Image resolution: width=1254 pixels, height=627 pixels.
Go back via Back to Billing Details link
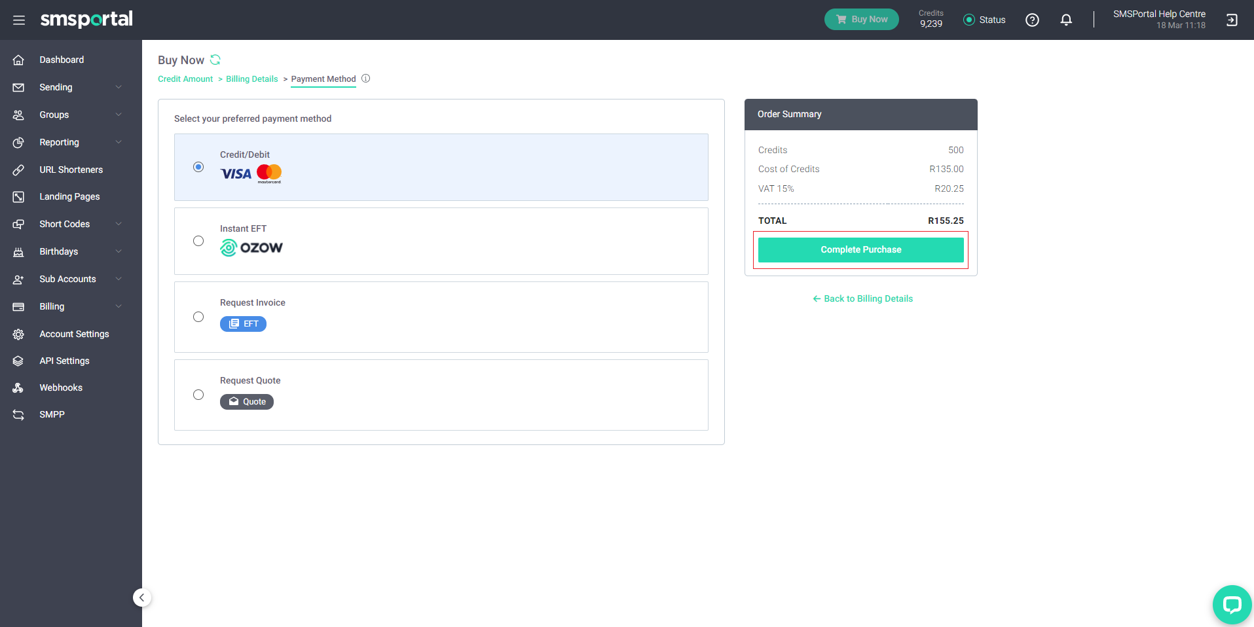click(862, 298)
